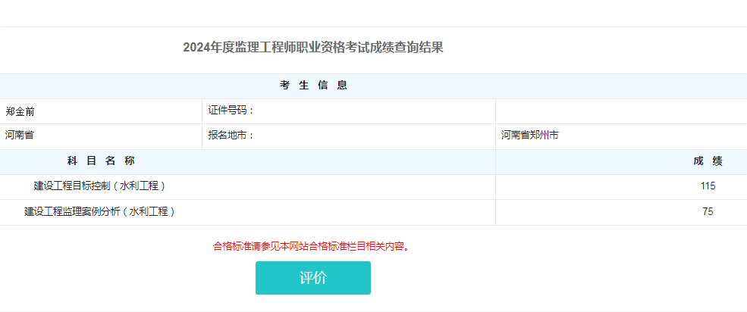Click the 证件号码 label

tap(231, 111)
